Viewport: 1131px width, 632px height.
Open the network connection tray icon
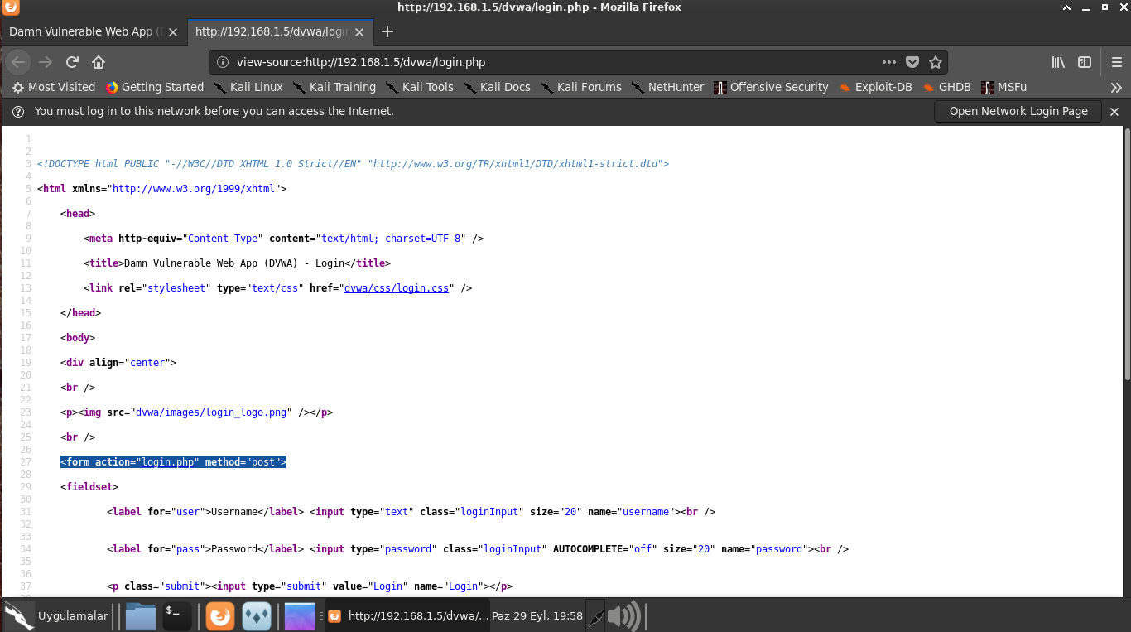(x=595, y=616)
